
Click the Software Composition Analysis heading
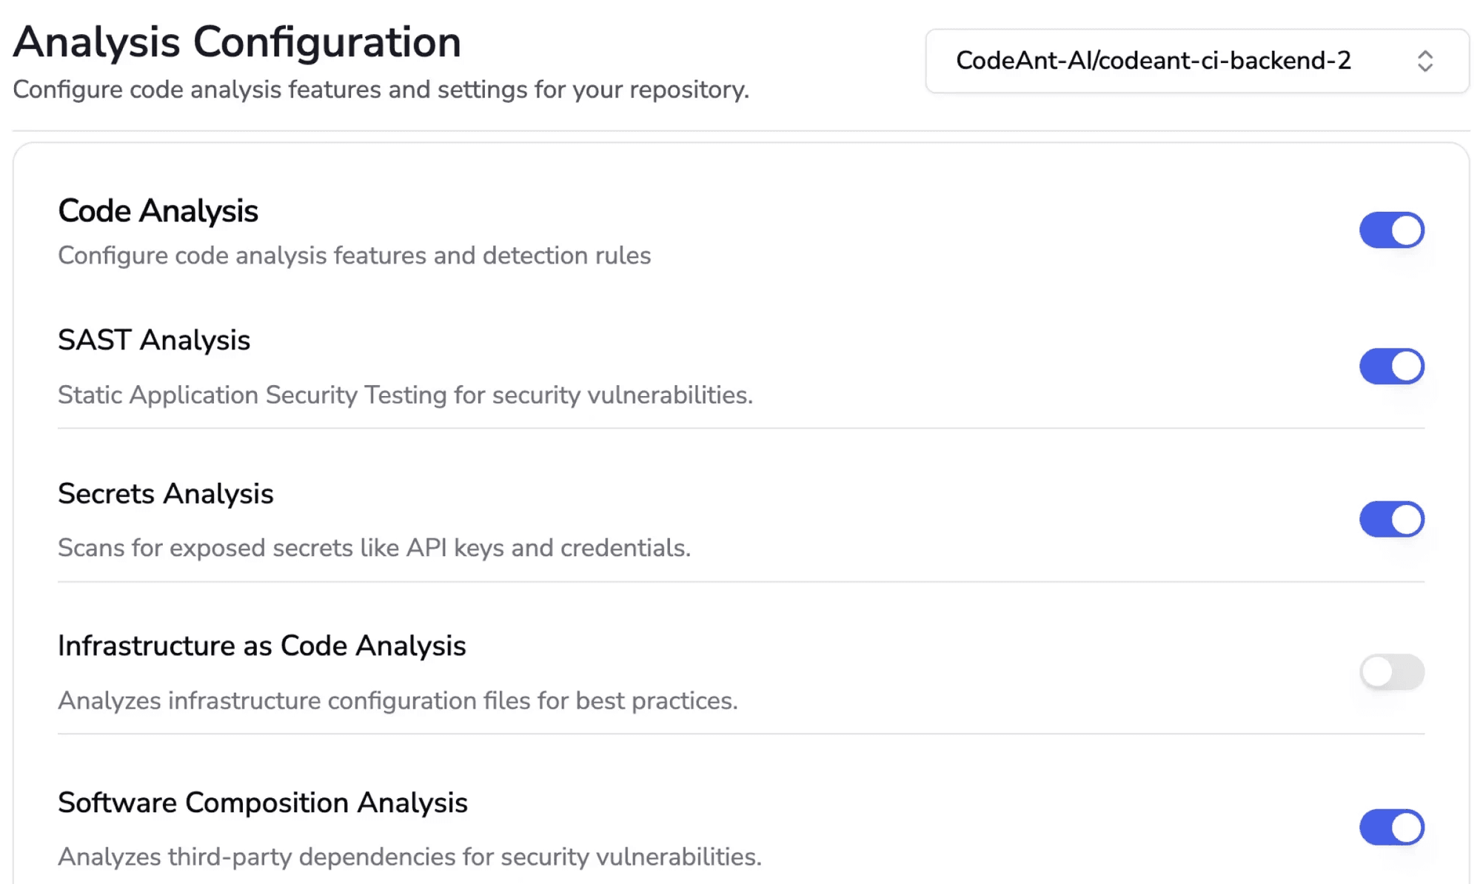[263, 802]
